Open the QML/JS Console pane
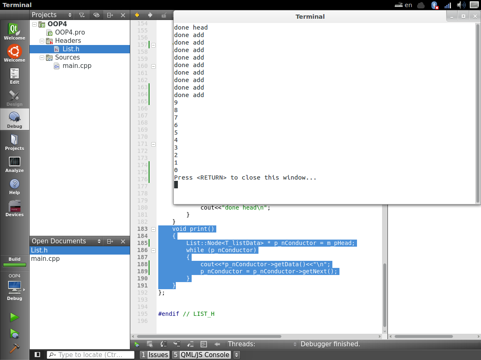This screenshot has width=481, height=360. point(201,355)
